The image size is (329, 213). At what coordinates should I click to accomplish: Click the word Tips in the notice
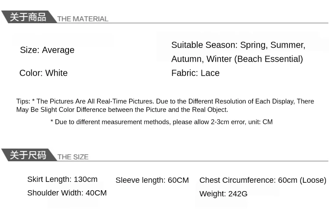point(23,101)
